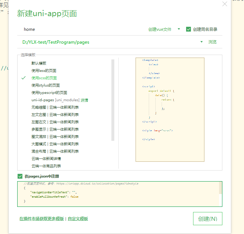Select 无略缩图 | 云端一体新闻列表 template
The height and width of the screenshot is (234, 244).
pos(55,107)
